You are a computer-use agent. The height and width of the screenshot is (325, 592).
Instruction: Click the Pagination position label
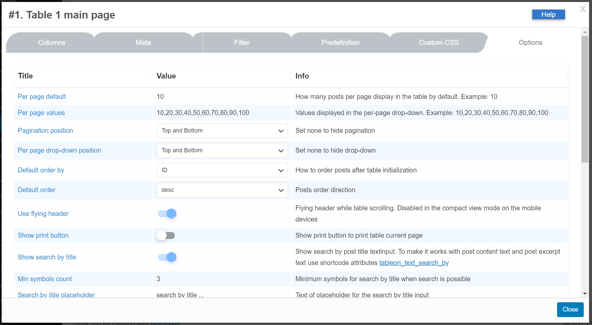(45, 131)
